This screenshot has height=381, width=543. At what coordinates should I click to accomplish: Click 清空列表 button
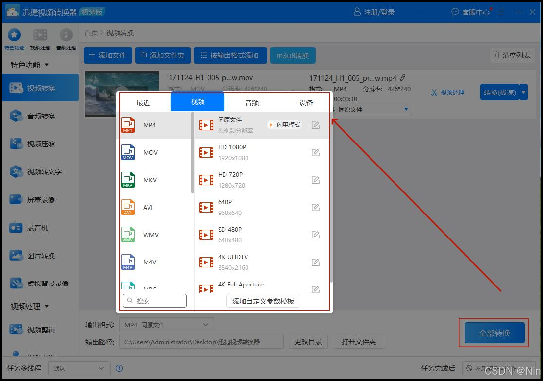512,55
